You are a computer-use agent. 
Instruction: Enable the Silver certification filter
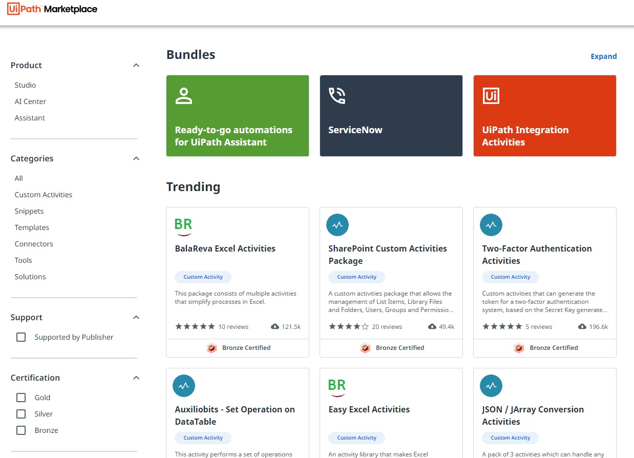(x=21, y=414)
